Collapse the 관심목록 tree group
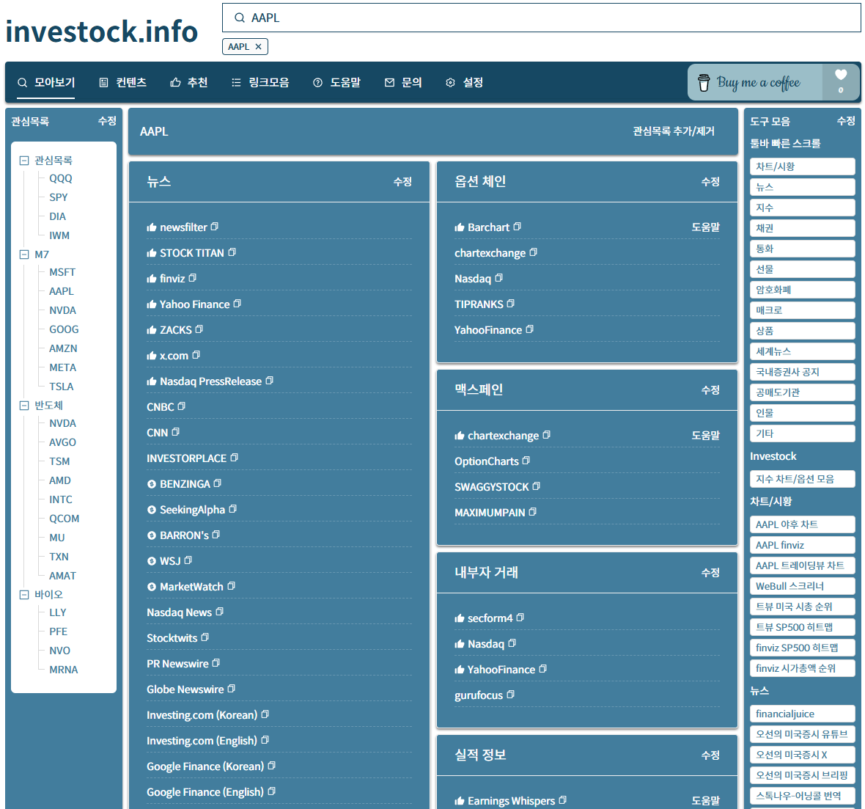The height and width of the screenshot is (809, 865). tap(24, 161)
